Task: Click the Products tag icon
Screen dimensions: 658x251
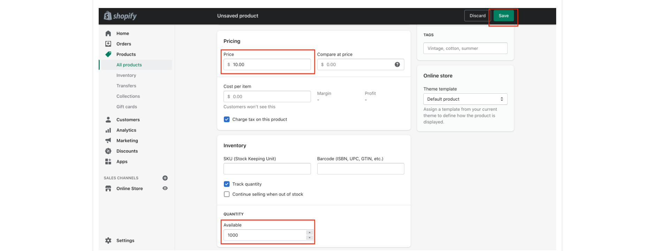Action: pos(108,54)
